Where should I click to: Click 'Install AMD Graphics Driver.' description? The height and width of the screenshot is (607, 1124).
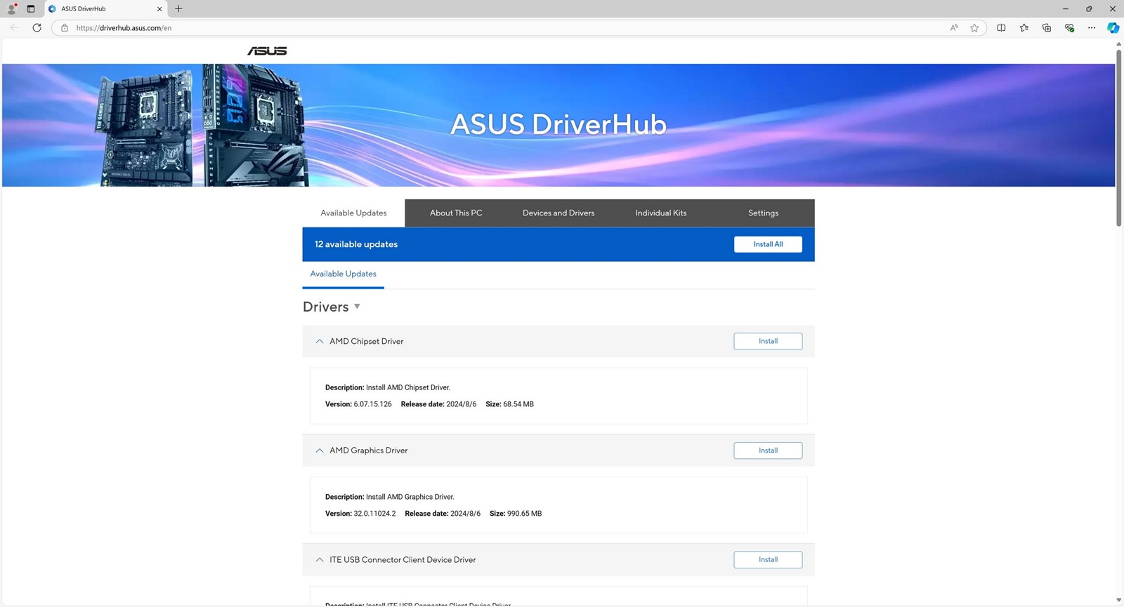[410, 497]
